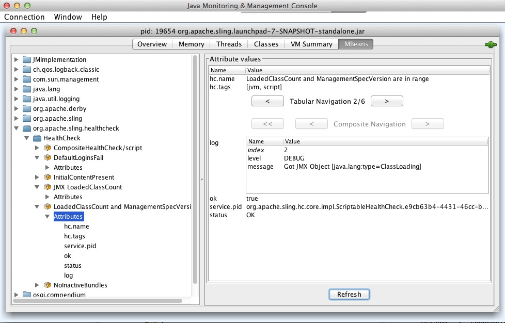Click the HealthCheck folder icon

pyautogui.click(x=37, y=138)
